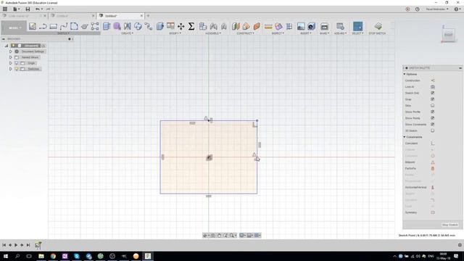Select the Rectangle sketch tool
Viewport: 464px width, 261px height.
(x=53, y=26)
